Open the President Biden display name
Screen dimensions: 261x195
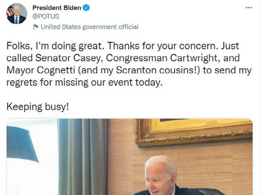(57, 8)
